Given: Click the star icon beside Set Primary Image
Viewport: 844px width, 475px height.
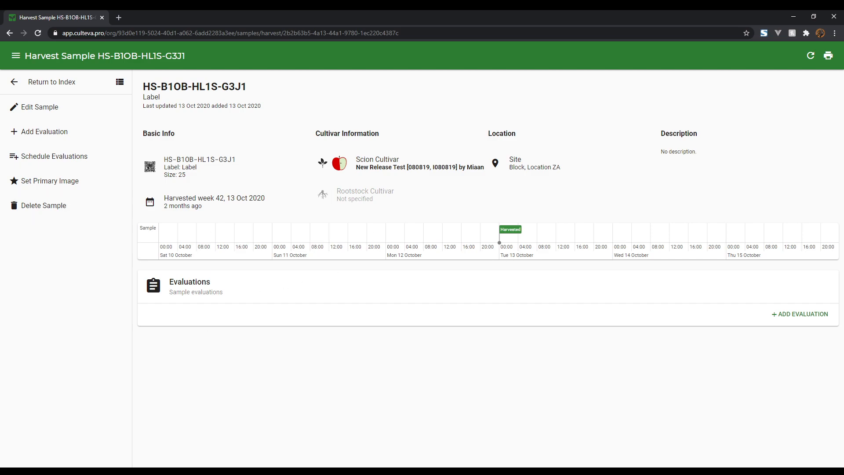Looking at the screenshot, I should click(x=14, y=181).
